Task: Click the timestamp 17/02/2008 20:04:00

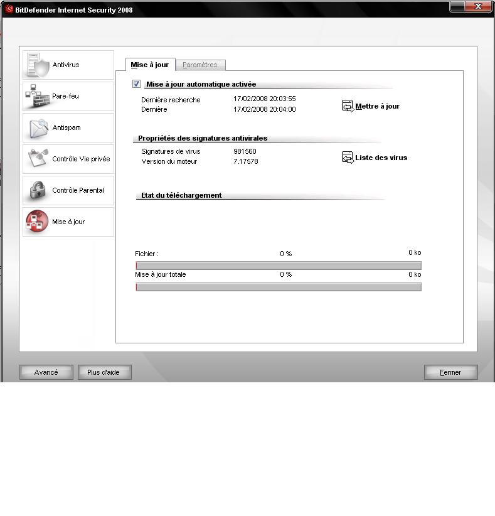Action: click(264, 109)
